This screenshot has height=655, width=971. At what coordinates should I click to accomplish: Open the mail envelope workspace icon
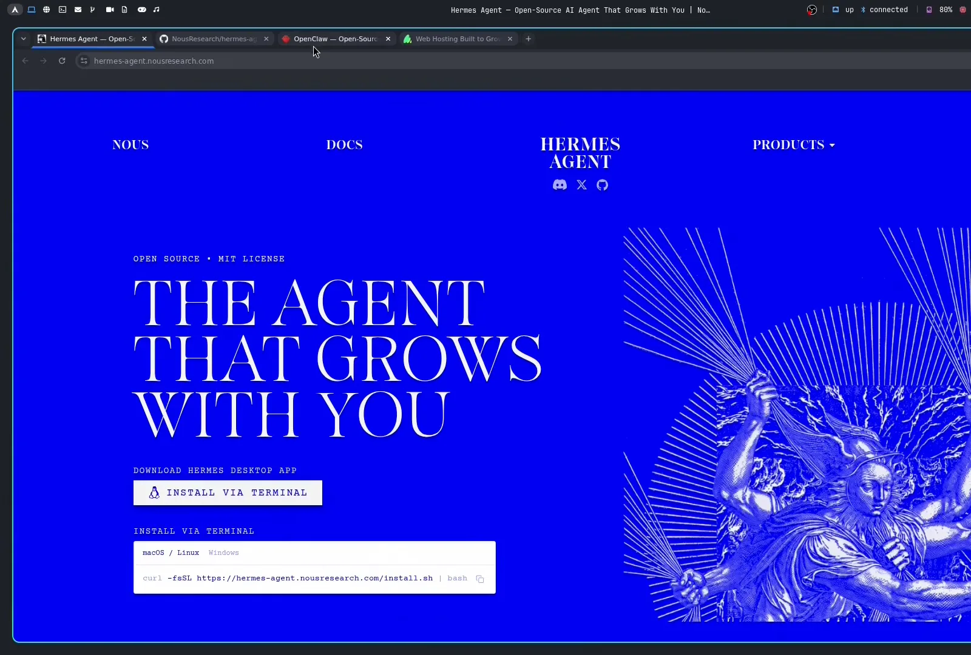[78, 10]
